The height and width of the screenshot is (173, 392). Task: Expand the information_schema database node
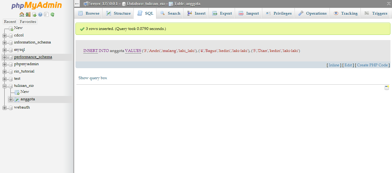(x=5, y=43)
